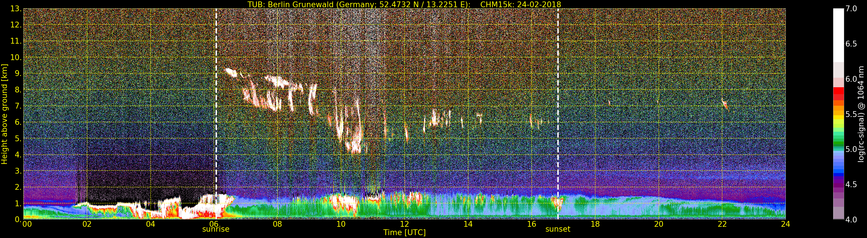Click the white top section of colorbar
Viewport: 867px width, 238px height.
[838, 35]
